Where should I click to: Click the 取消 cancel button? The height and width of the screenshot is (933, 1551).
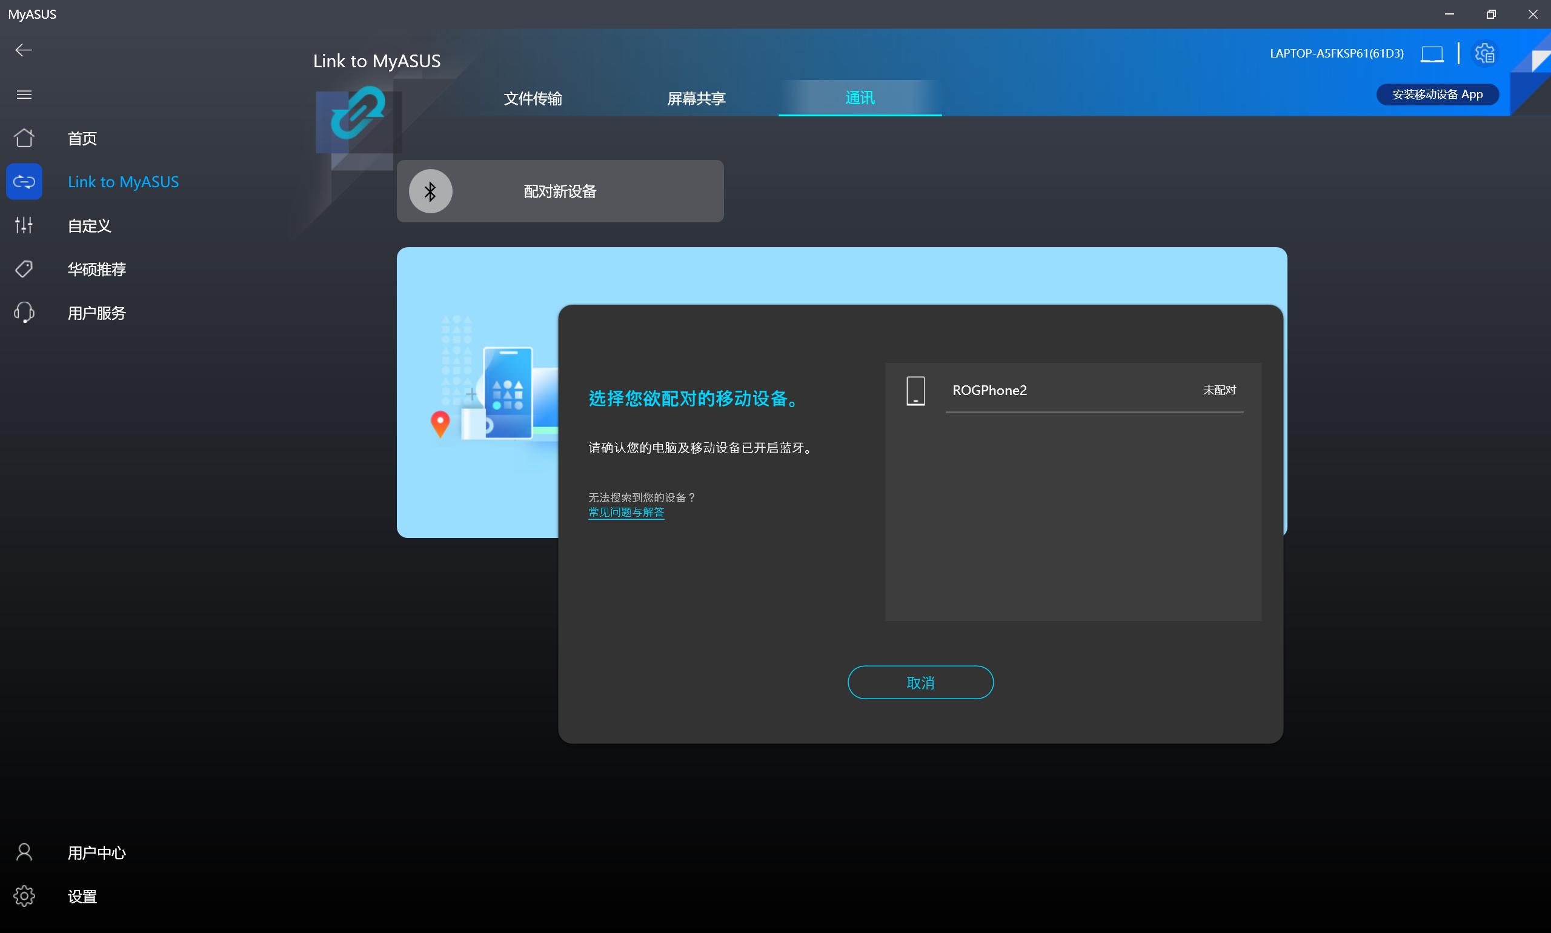pos(920,682)
